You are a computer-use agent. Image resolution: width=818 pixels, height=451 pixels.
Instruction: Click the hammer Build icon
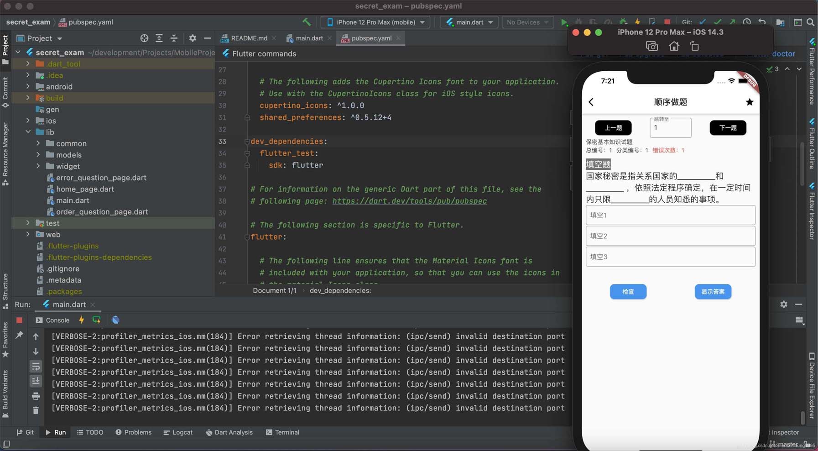[307, 22]
